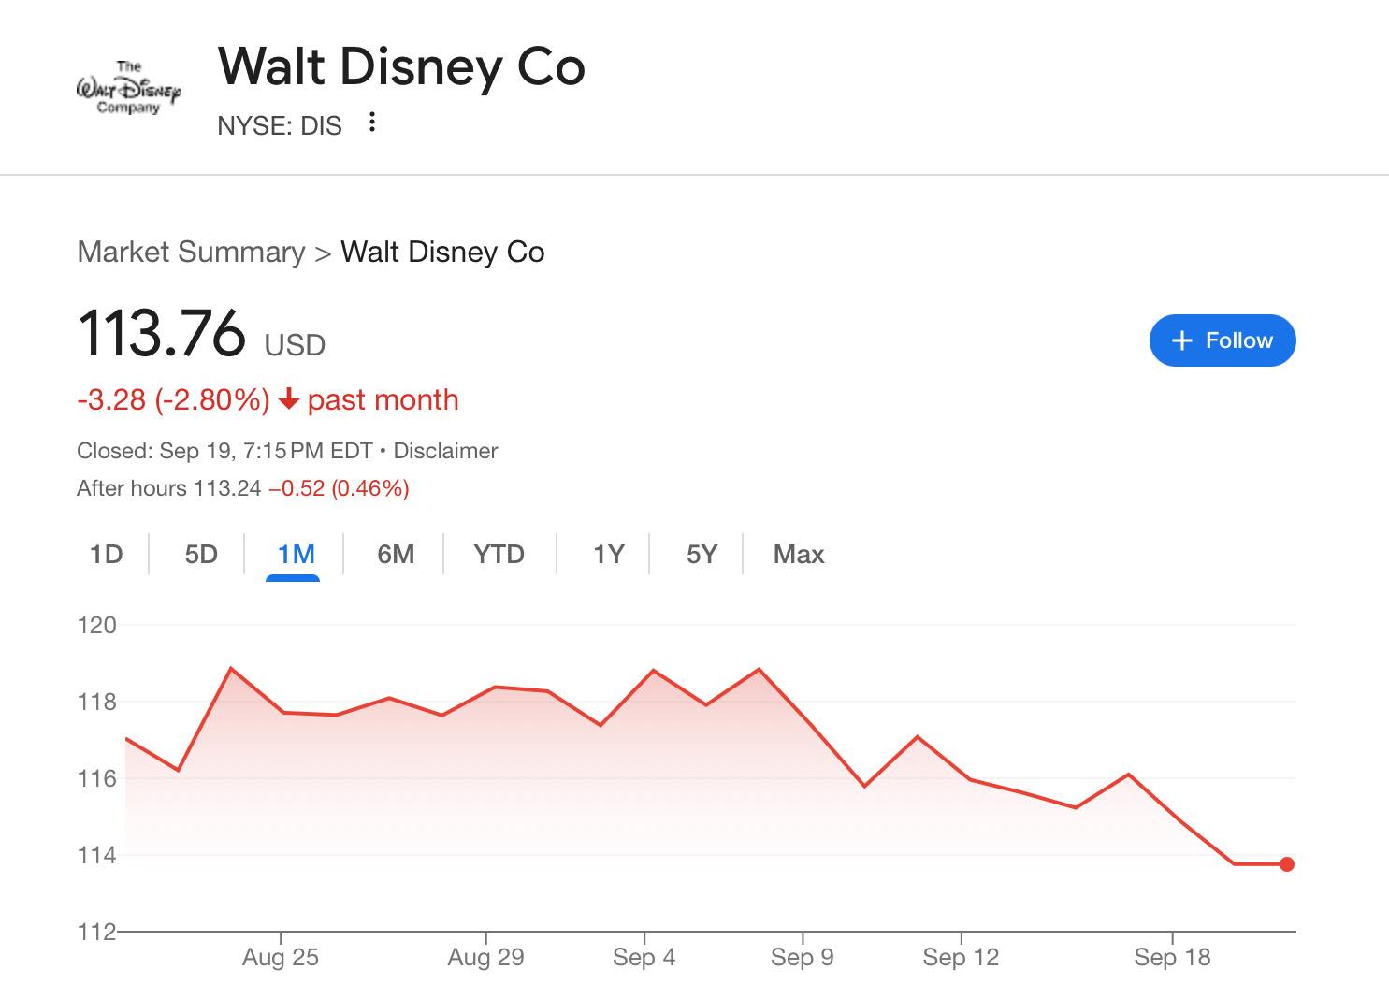Screen dimensions: 1389x985
Task: Select the 1M range tab
Action: (x=296, y=555)
